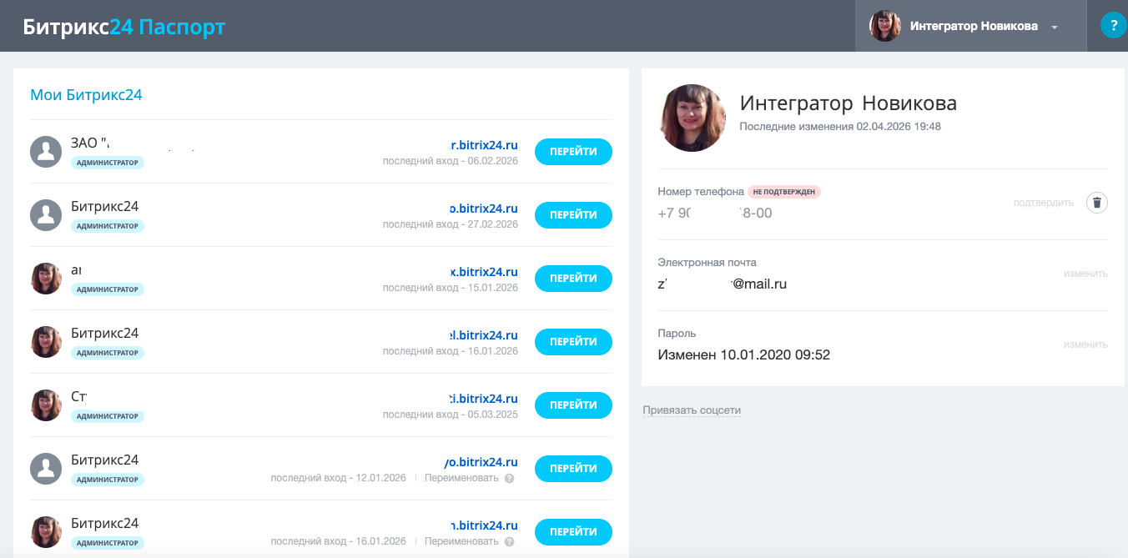The width and height of the screenshot is (1128, 558).
Task: Click Номер телефона label
Action: pos(701,192)
